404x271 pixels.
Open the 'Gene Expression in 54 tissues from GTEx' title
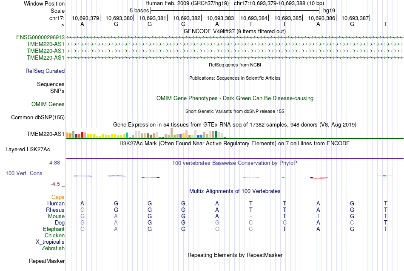235,125
